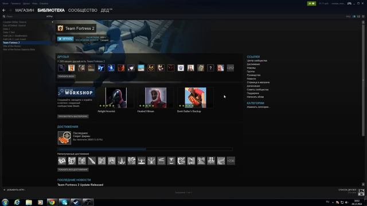Switch library to list view icon
Screen dimensions: 367x206
pyautogui.click(x=358, y=17)
